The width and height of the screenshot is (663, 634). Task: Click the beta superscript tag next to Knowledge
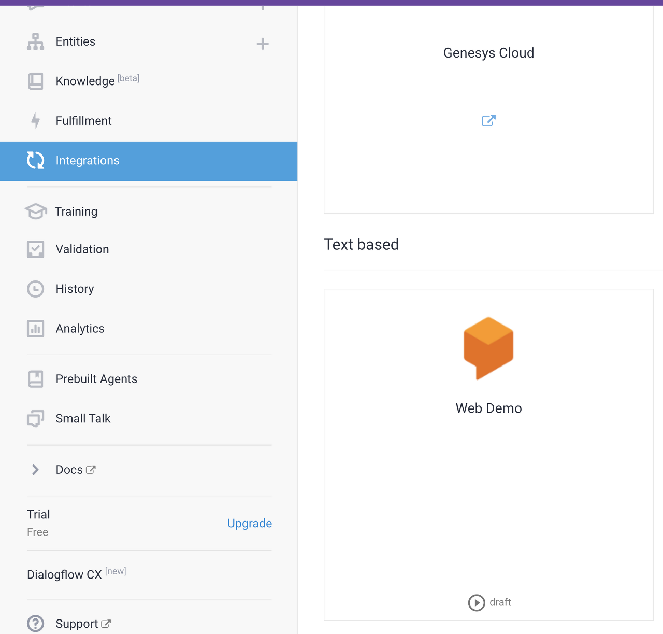(x=128, y=78)
